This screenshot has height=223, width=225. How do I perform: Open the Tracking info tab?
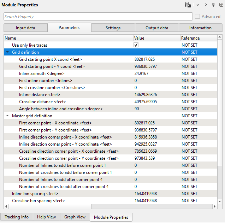tap(17, 217)
